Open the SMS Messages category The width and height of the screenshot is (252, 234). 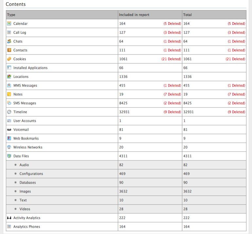25,103
